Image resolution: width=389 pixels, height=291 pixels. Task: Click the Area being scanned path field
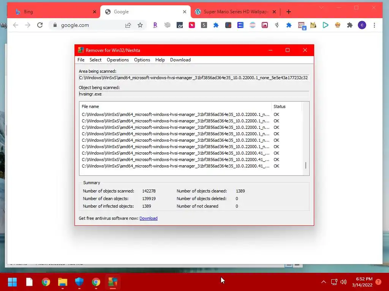pos(194,78)
